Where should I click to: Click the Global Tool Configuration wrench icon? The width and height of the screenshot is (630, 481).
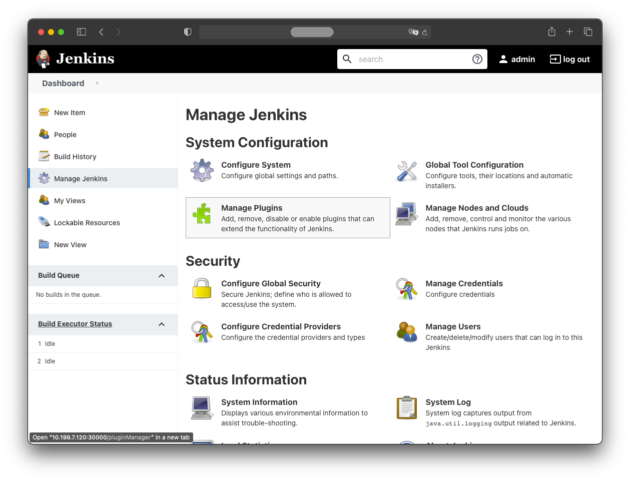click(x=406, y=171)
